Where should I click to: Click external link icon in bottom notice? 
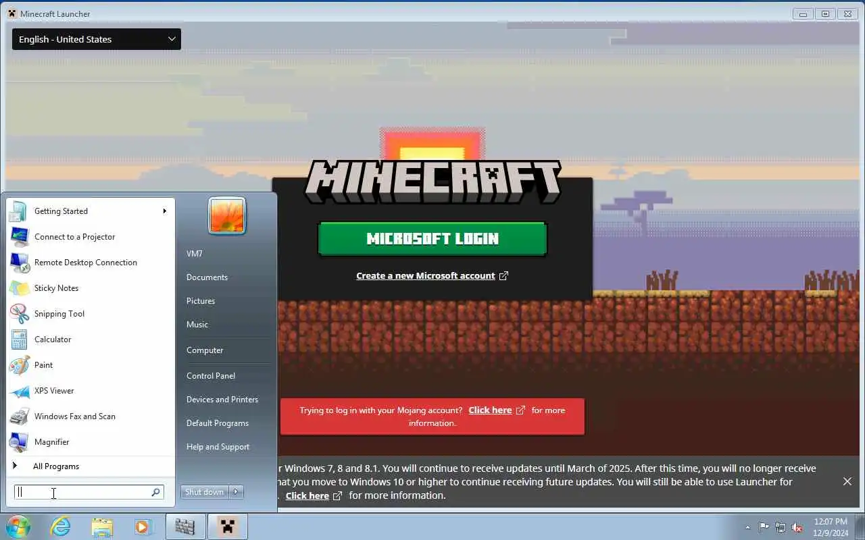337,495
